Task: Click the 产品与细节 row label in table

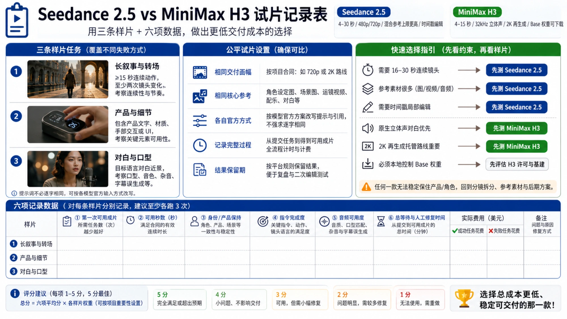Action: pyautogui.click(x=33, y=258)
